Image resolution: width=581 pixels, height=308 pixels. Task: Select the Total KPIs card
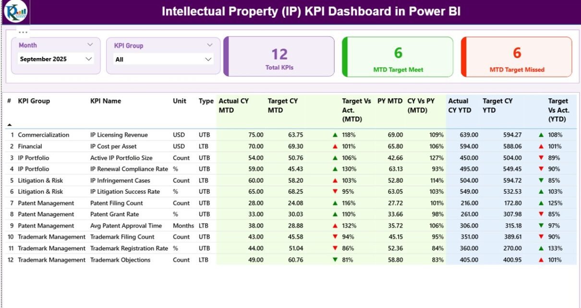(279, 57)
